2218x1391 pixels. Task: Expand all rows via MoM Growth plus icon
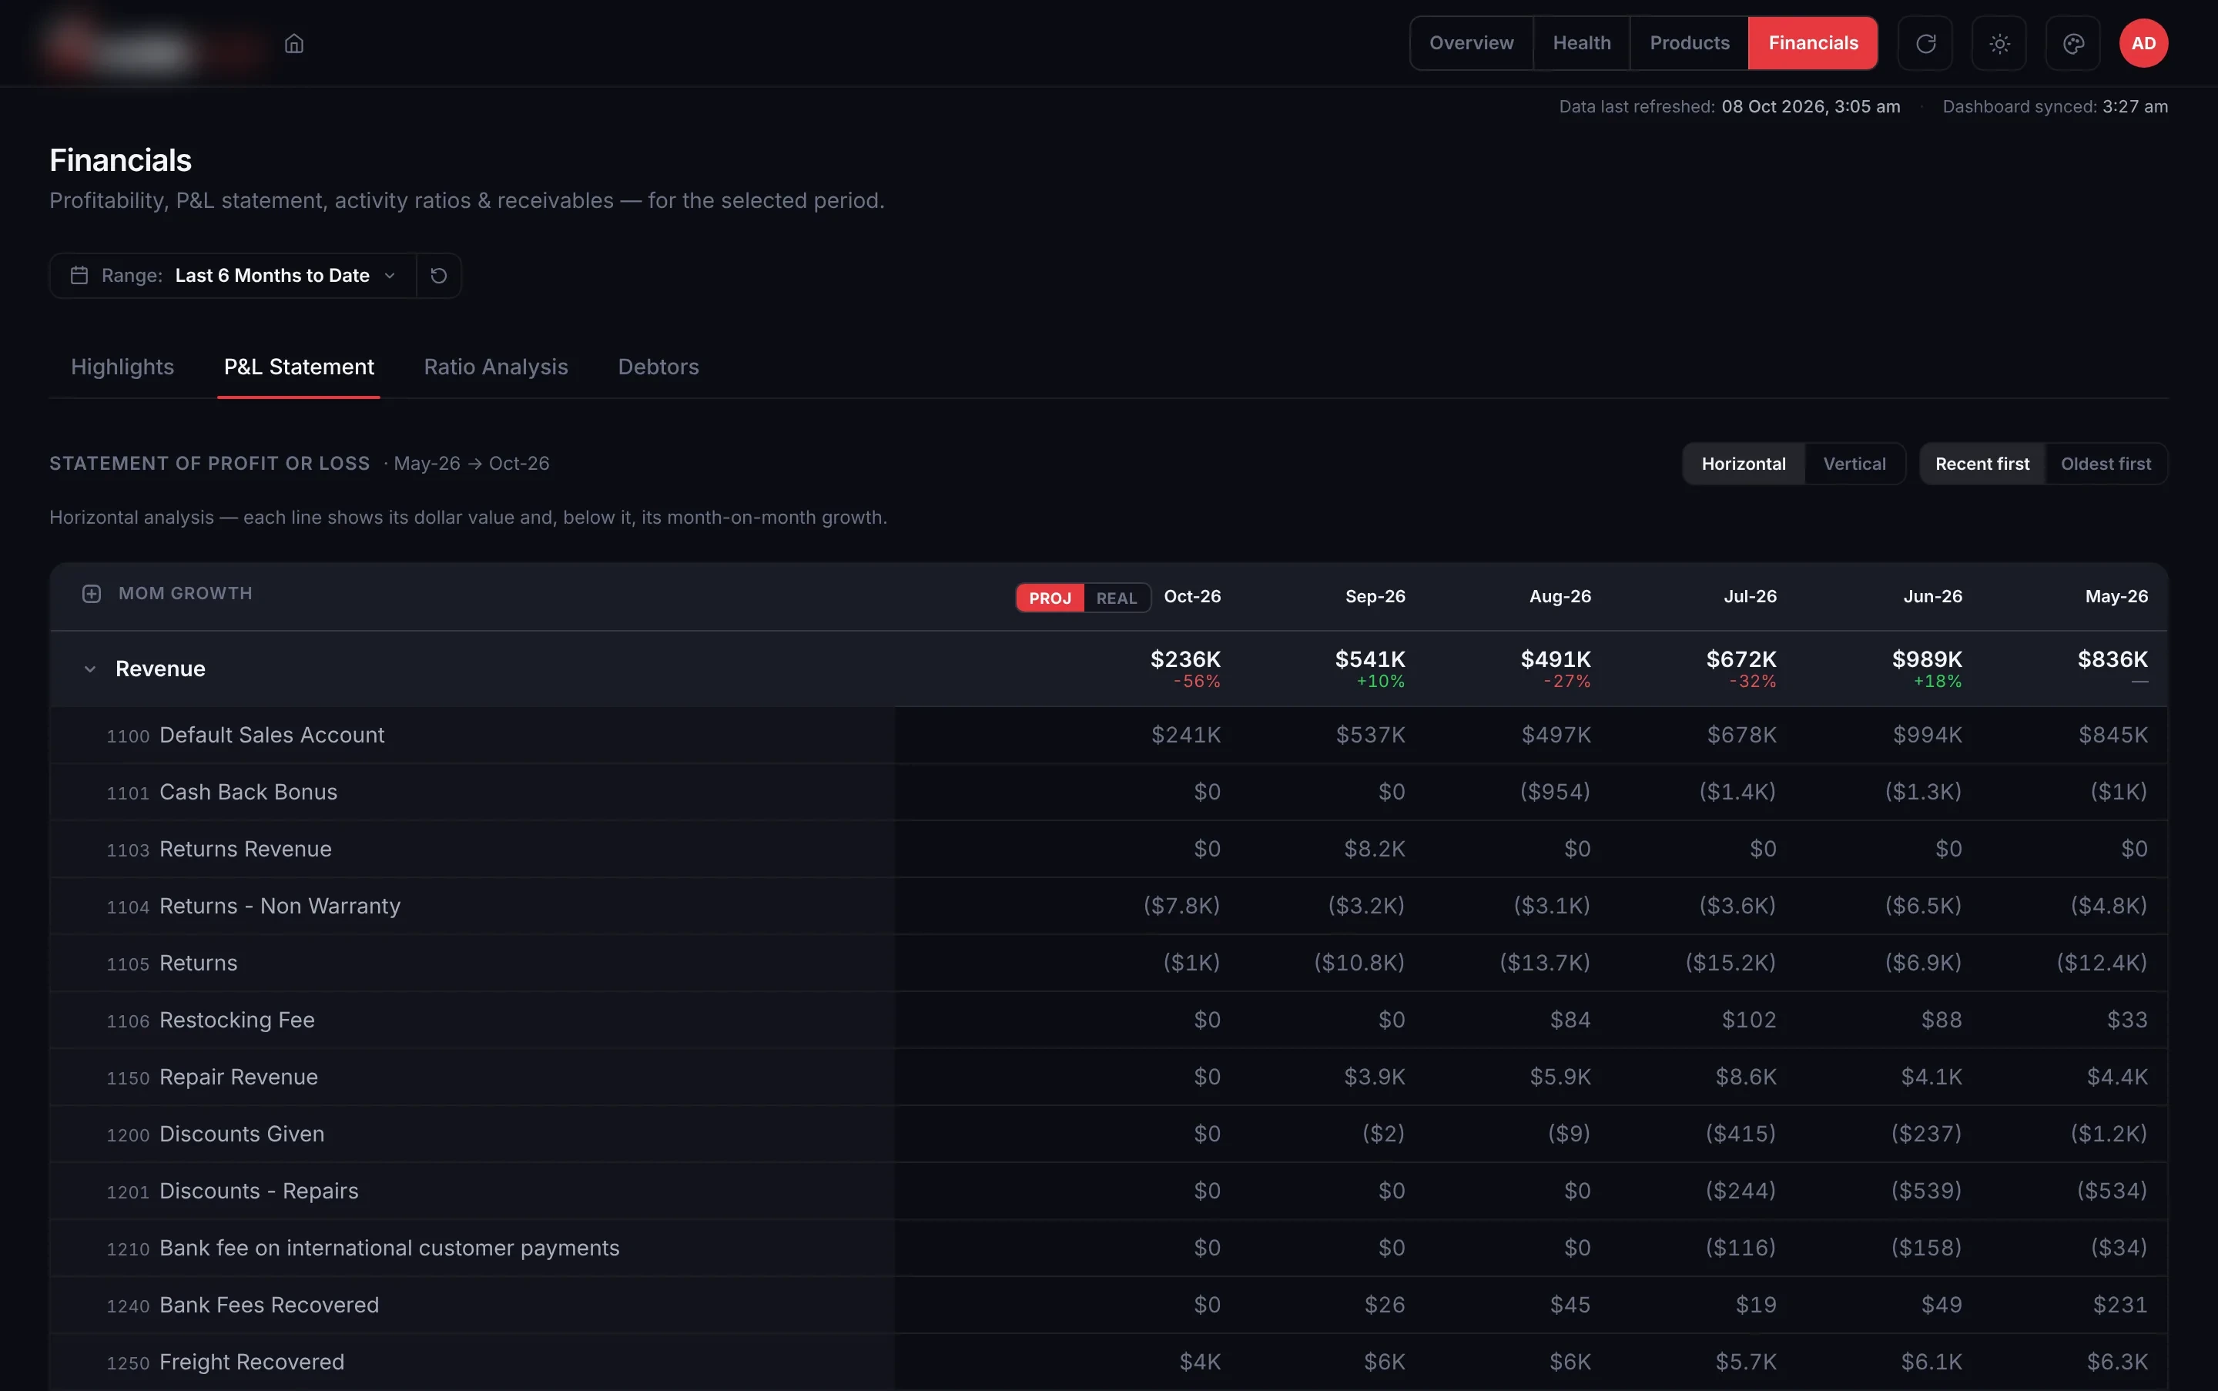(91, 595)
